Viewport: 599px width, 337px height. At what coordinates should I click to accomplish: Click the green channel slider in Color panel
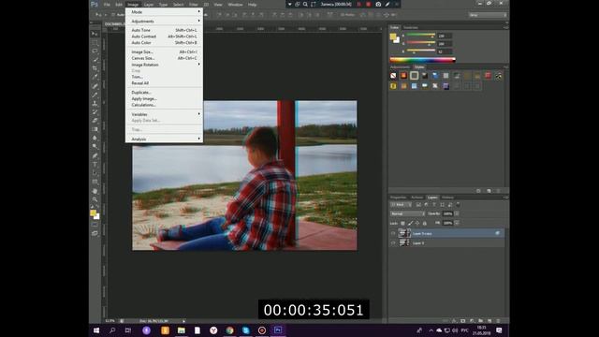point(420,43)
